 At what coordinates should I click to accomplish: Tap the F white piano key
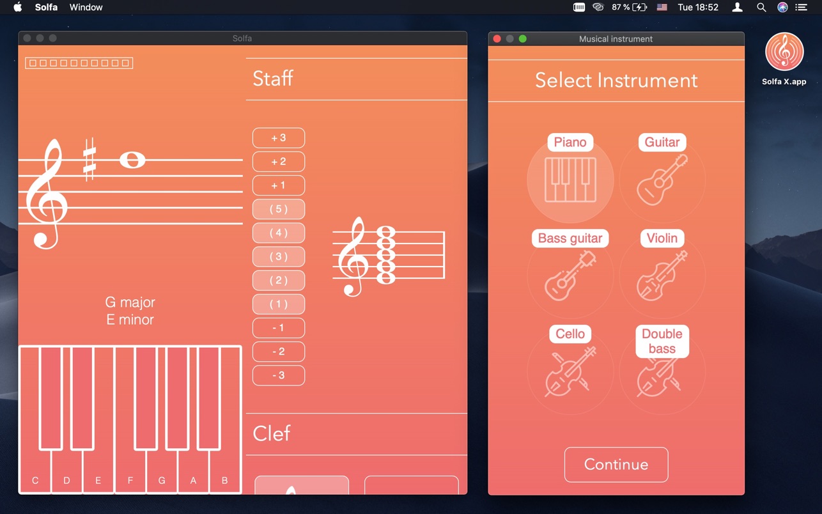[x=130, y=473]
